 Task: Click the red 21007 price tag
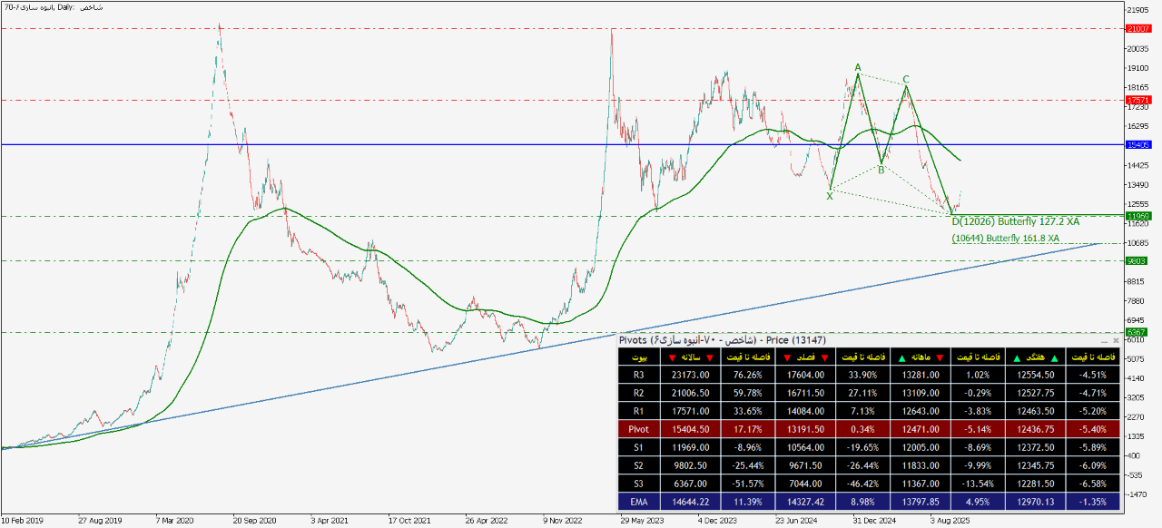[1137, 28]
